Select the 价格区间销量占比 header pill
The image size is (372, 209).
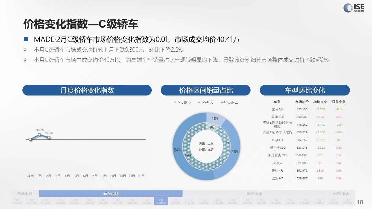206,90
